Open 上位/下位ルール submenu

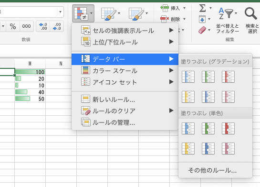(125, 42)
